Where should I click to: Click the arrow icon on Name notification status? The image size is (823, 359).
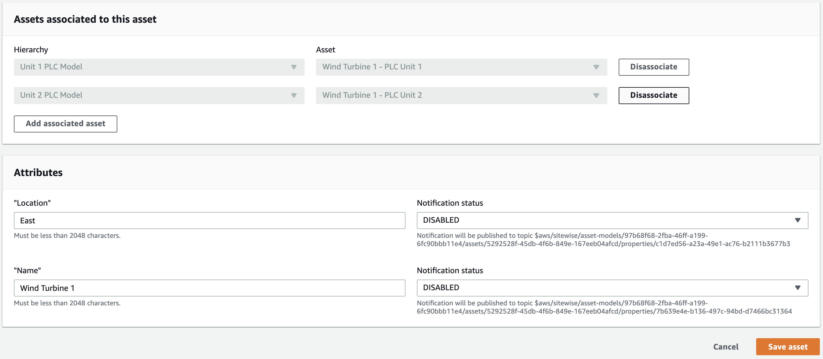(x=797, y=288)
